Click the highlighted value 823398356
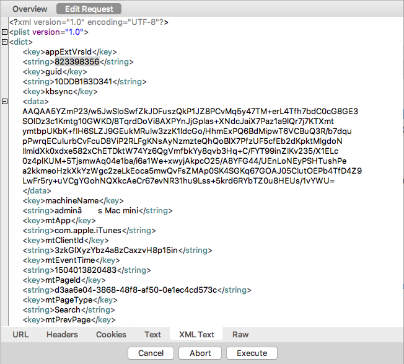404x364 pixels. pos(77,61)
